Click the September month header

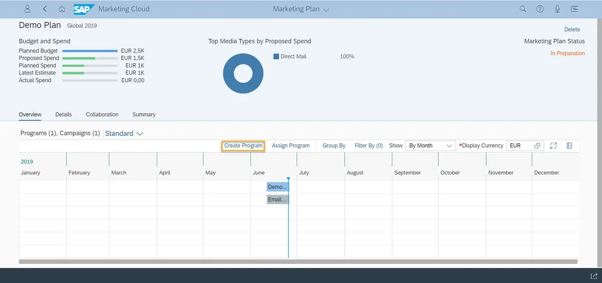(407, 173)
